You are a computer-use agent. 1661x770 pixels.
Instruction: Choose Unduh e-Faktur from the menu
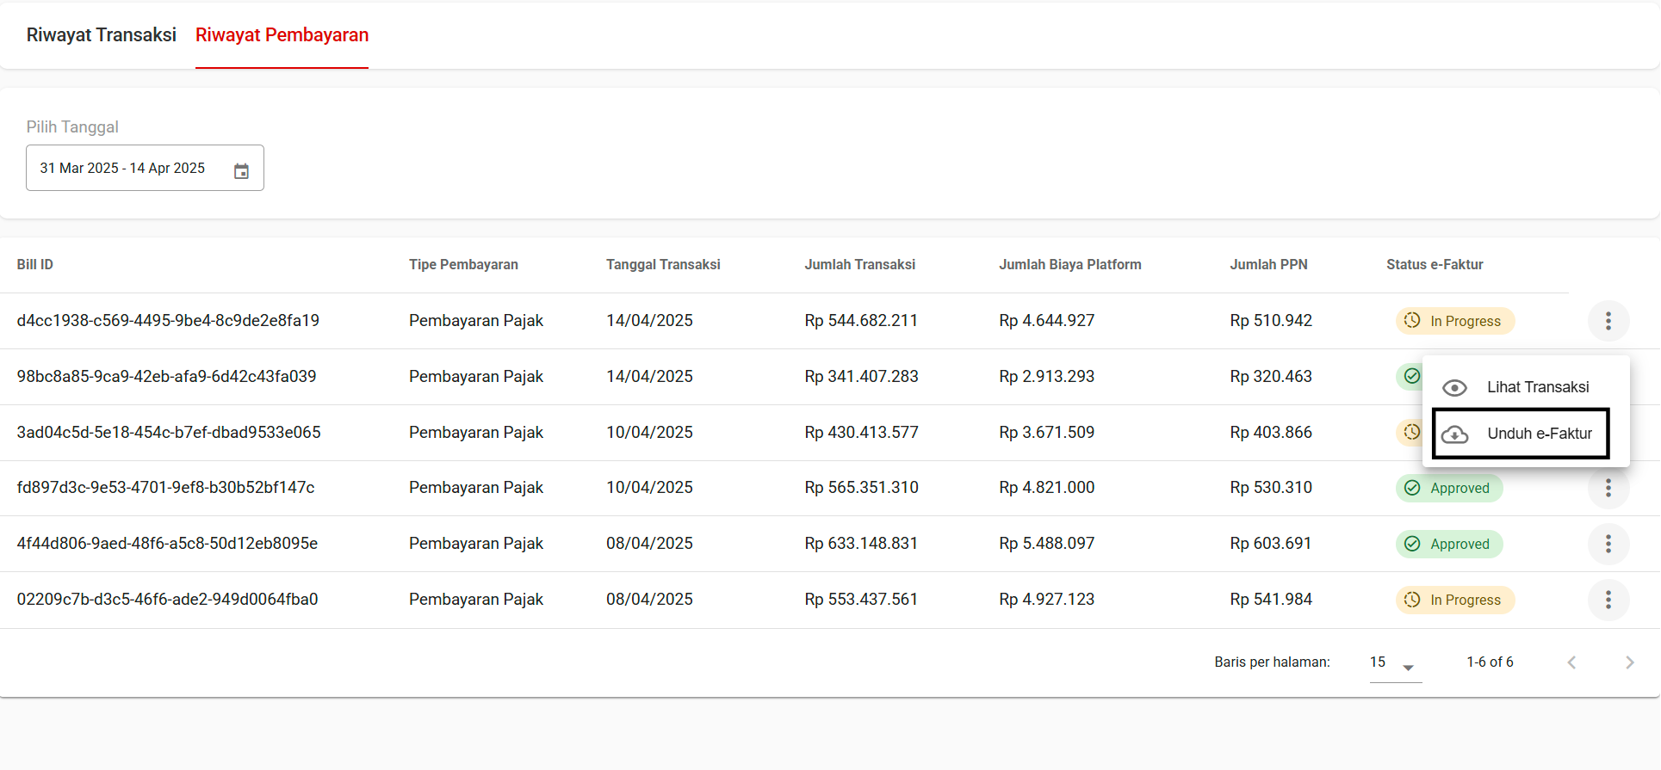coord(1539,434)
